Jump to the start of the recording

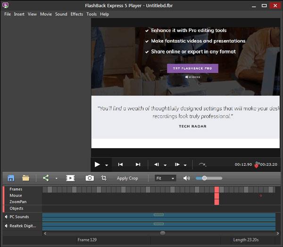[120, 165]
